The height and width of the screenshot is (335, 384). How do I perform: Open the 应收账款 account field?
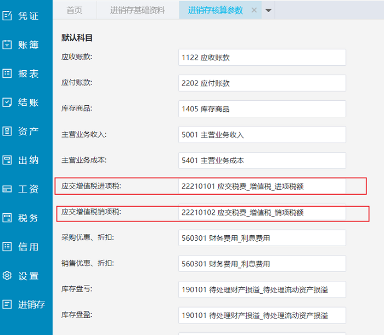[x=262, y=57]
